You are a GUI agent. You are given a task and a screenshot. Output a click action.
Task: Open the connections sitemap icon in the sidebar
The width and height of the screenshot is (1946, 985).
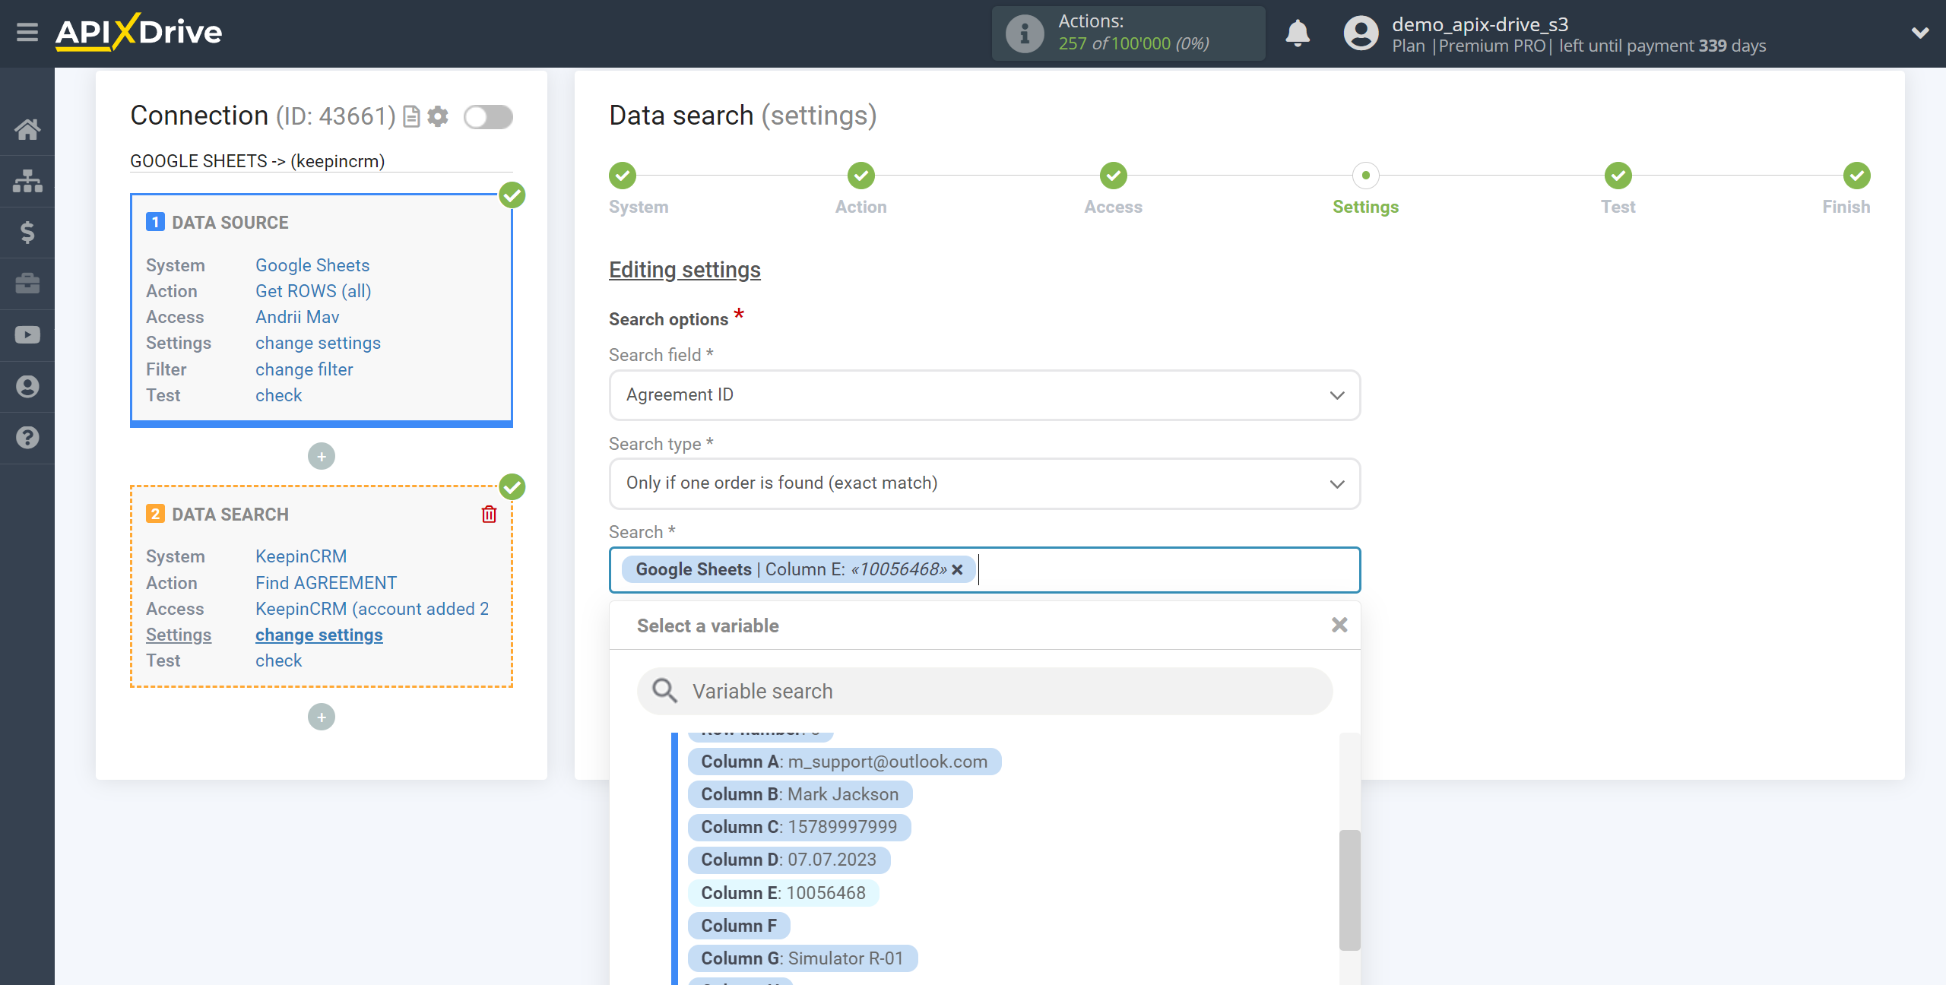[x=27, y=181]
